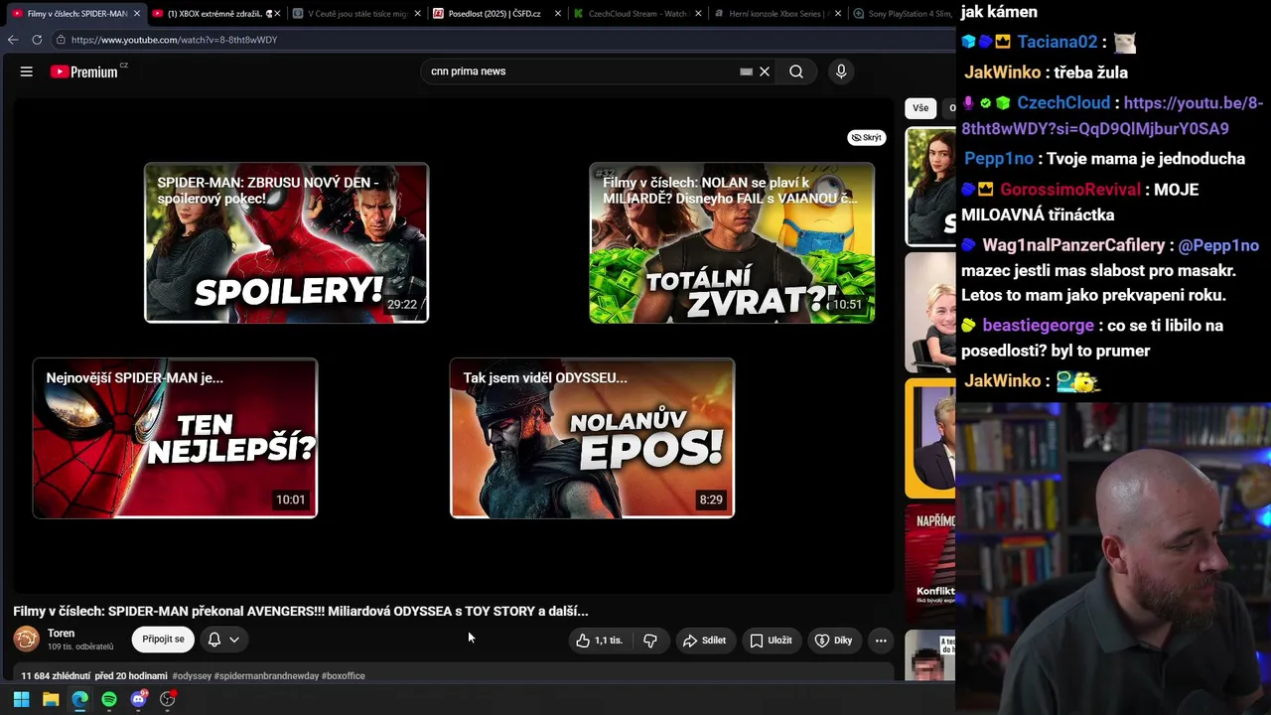
Task: Click the '@Pepp1no' mention in chat
Action: (1218, 245)
